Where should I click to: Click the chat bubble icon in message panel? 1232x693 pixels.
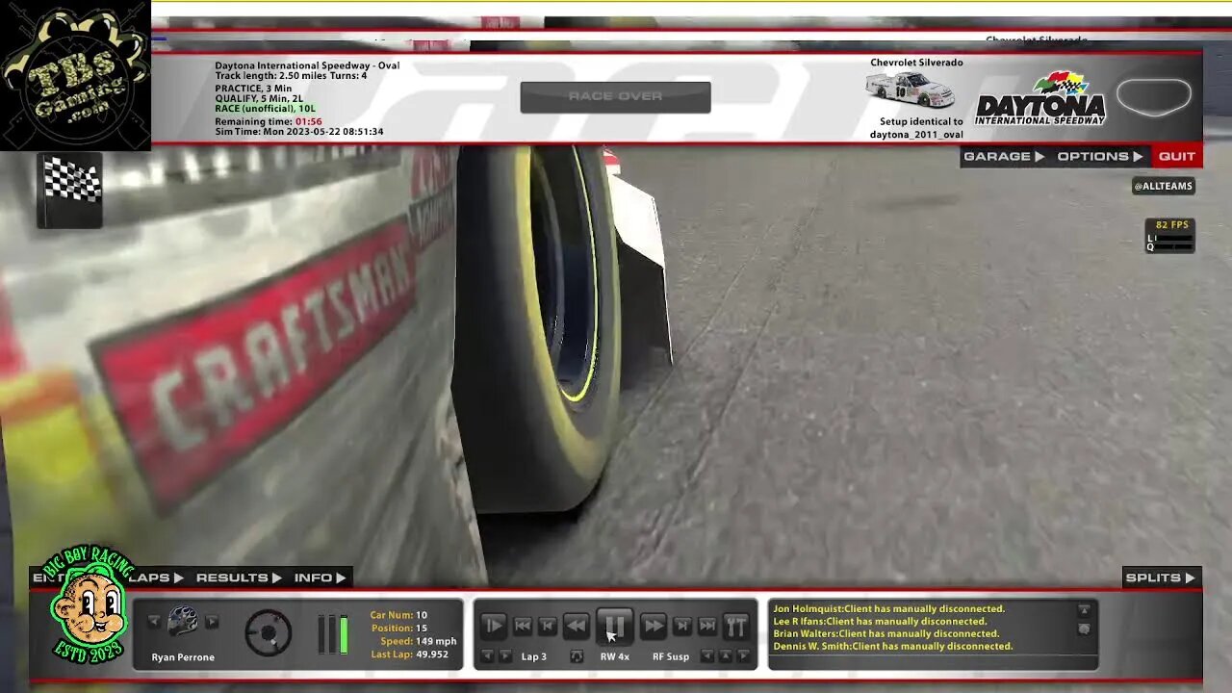tap(1084, 629)
